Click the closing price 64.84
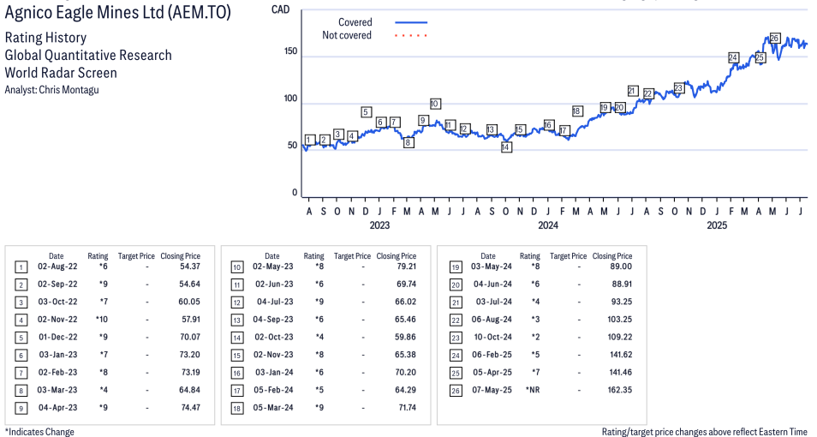The image size is (817, 437). click(x=189, y=390)
